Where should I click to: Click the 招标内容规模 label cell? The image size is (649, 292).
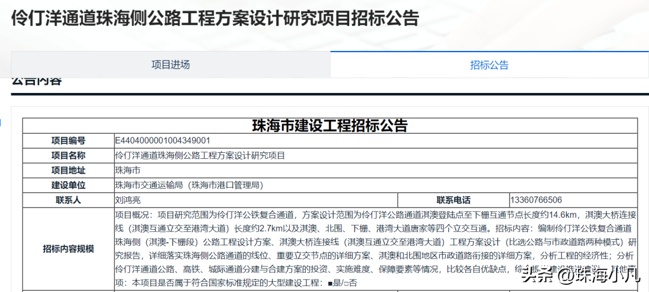(x=69, y=249)
